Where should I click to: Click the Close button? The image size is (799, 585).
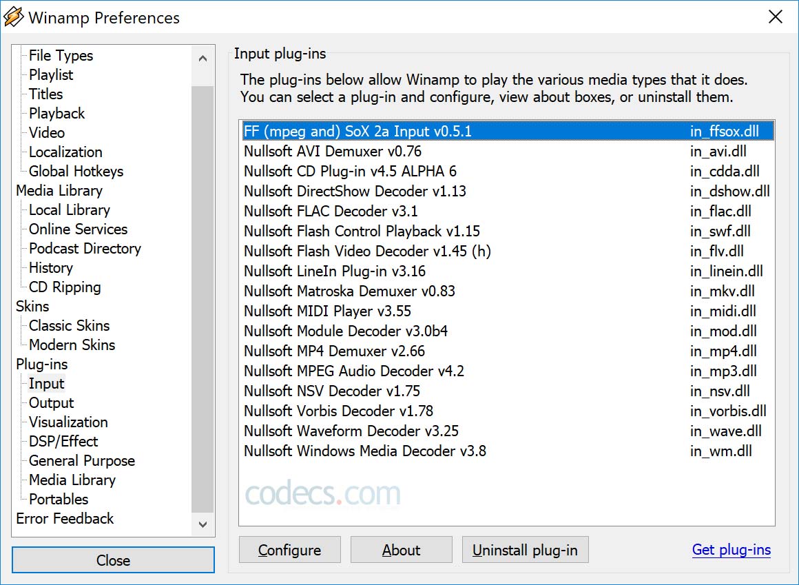[113, 560]
